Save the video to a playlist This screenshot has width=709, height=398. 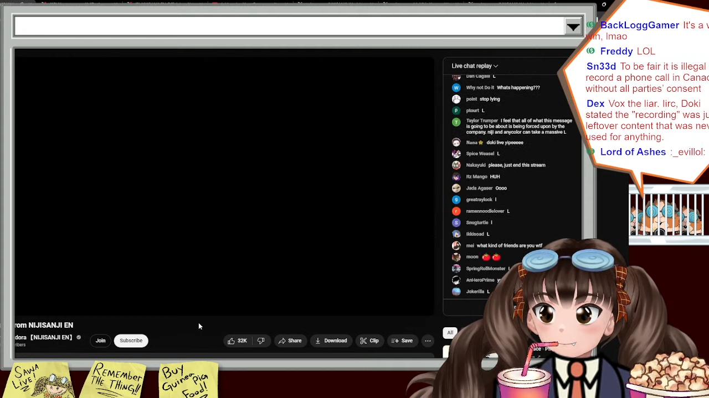tap(402, 341)
